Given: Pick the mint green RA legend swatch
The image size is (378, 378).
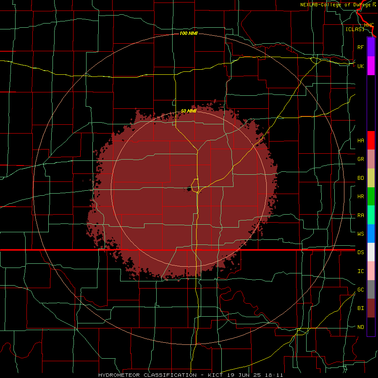Looking at the screenshot, I should 371,215.
